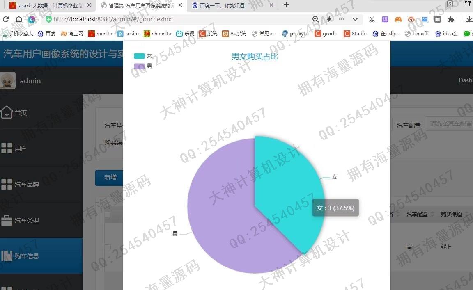Open the 淘宝网 bookmark link
The height and width of the screenshot is (290, 473).
(x=72, y=34)
